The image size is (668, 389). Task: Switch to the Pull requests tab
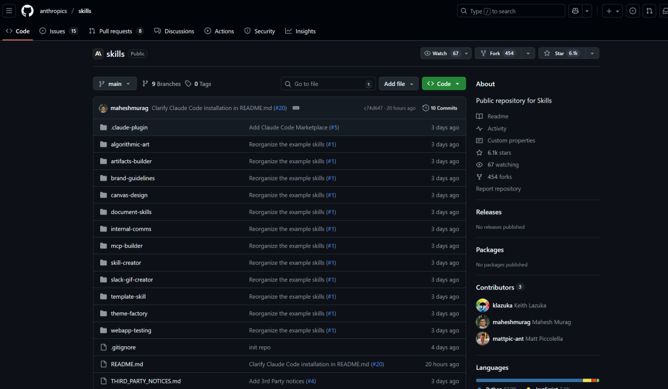(116, 31)
